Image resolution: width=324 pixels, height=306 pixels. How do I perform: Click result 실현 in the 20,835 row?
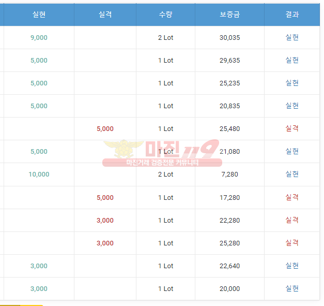(292, 106)
